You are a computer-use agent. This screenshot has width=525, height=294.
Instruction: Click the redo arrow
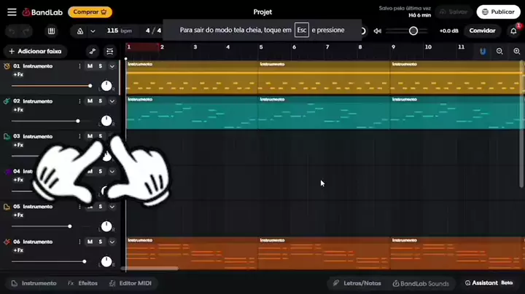27,31
